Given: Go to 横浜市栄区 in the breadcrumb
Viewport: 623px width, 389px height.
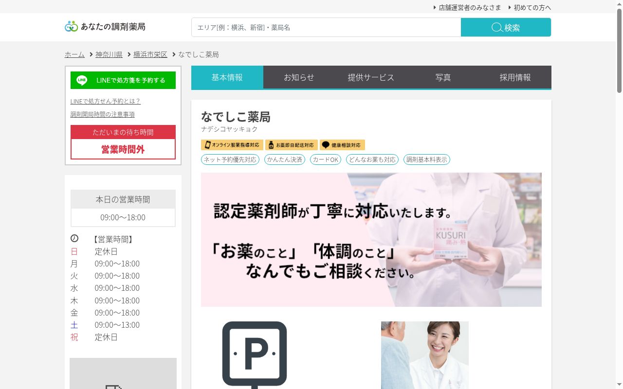Looking at the screenshot, I should [x=150, y=54].
